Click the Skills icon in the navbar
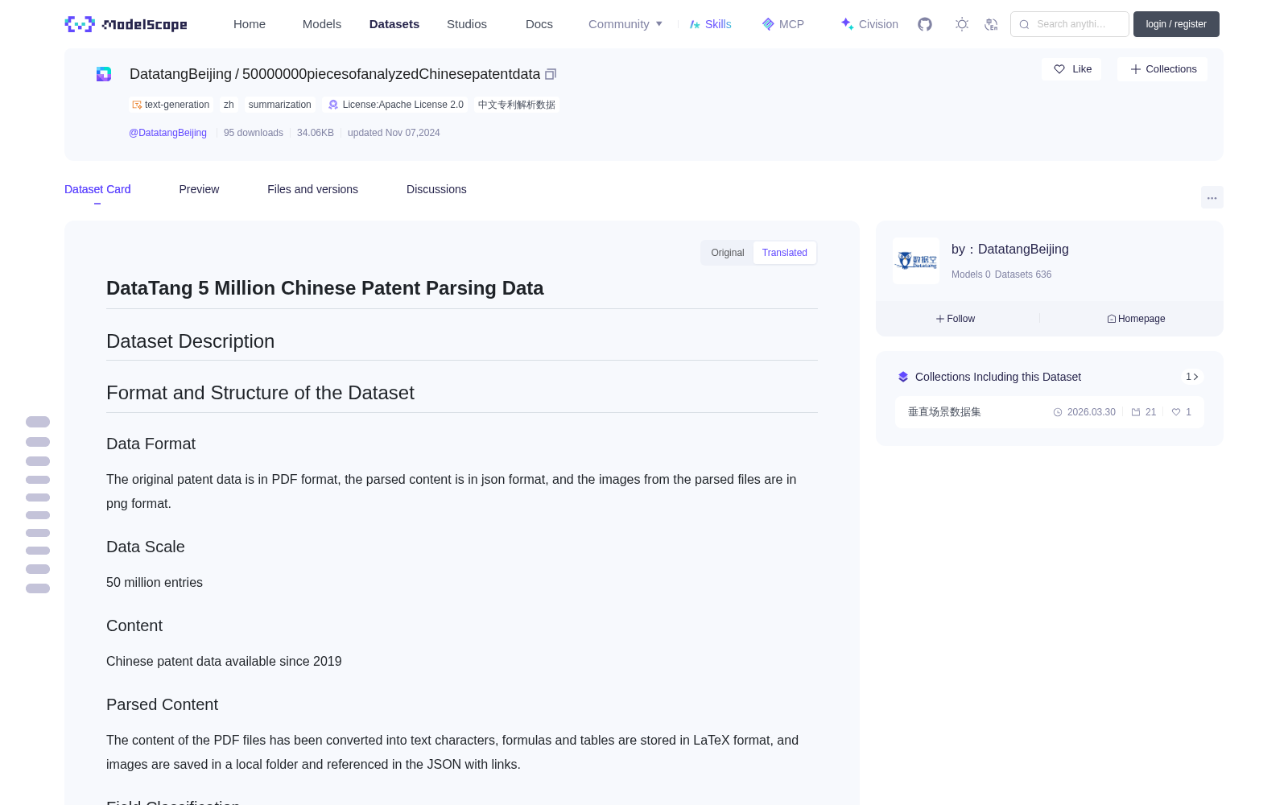This screenshot has width=1288, height=805. point(695,24)
